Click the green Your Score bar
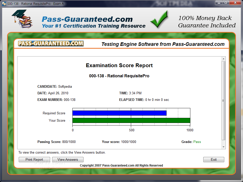This screenshot has height=182, width=243. point(131,120)
